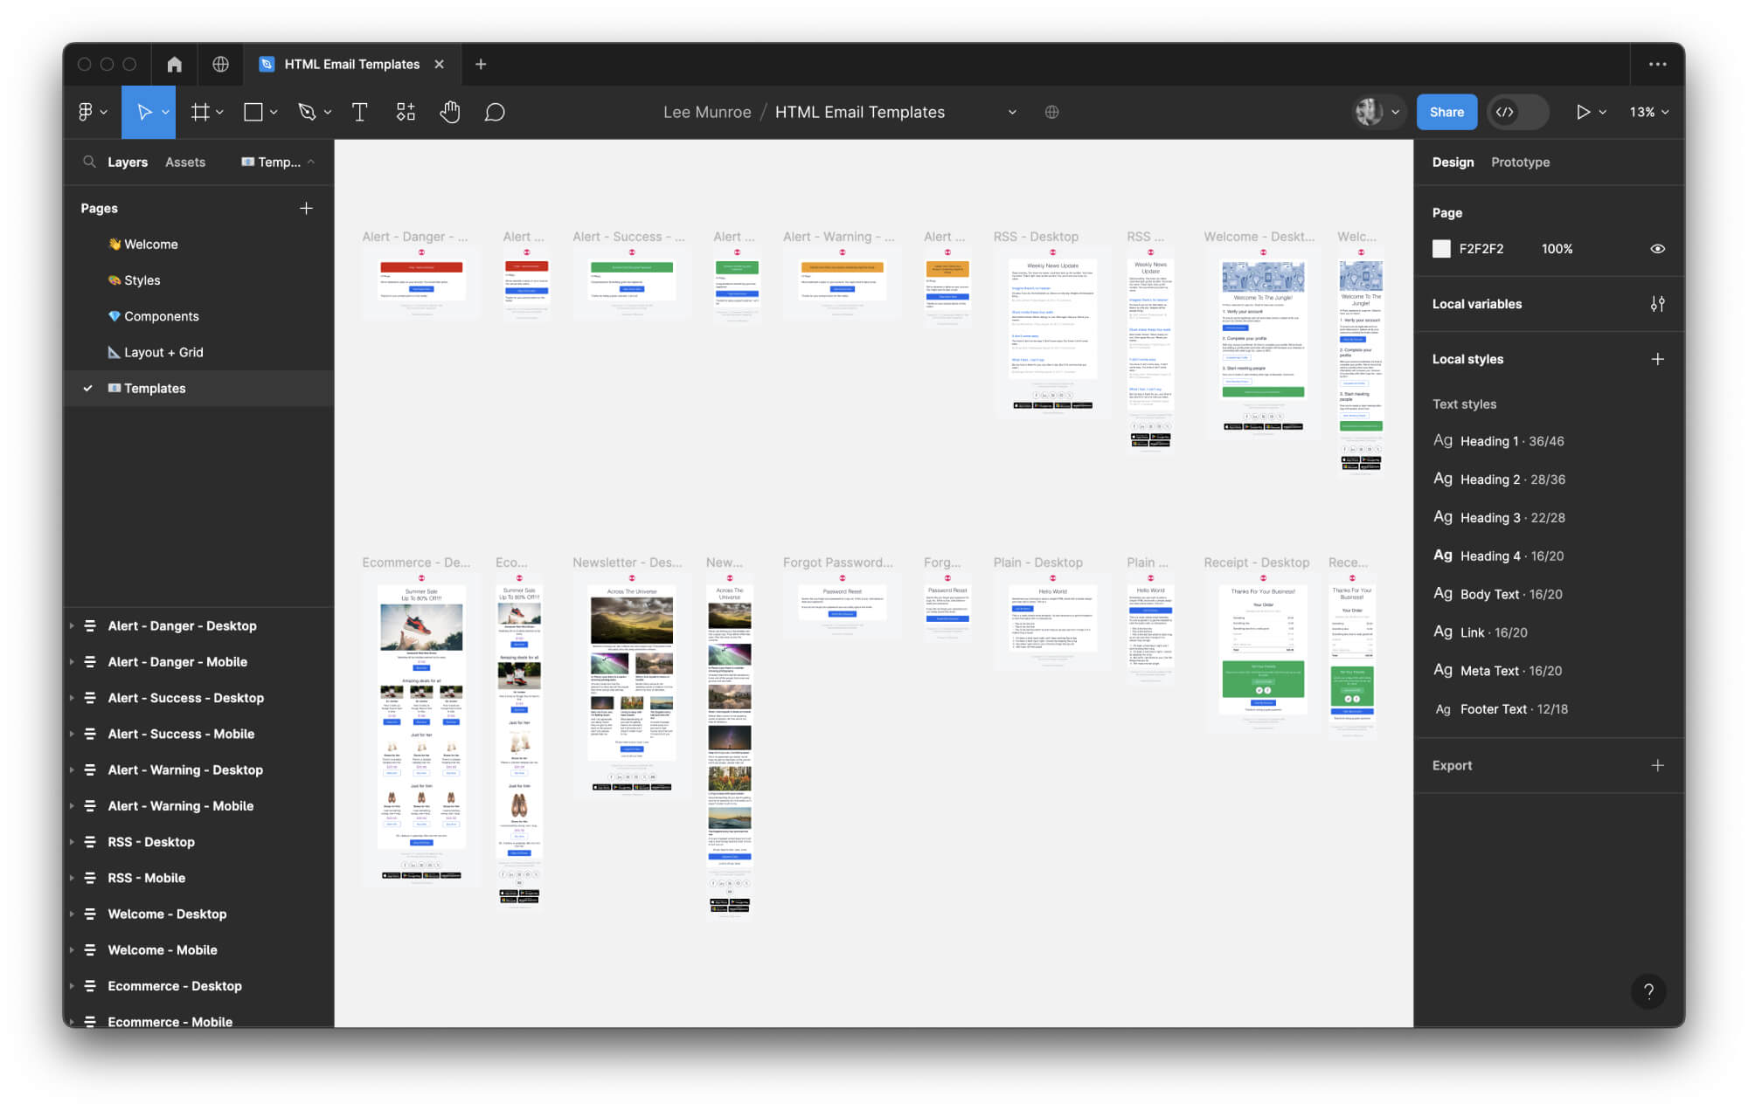Select the Ecommerce - Desktop frame thumbnail

click(x=421, y=729)
